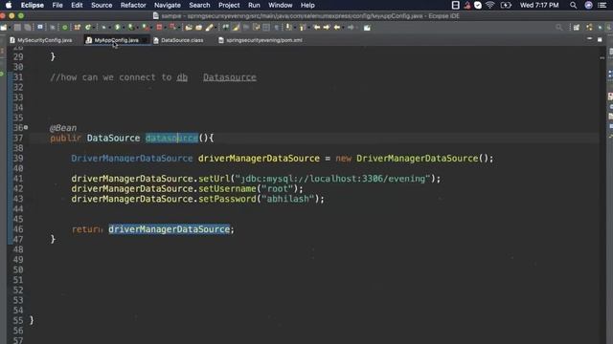
Task: Click the setUrl method call
Action: click(215, 179)
